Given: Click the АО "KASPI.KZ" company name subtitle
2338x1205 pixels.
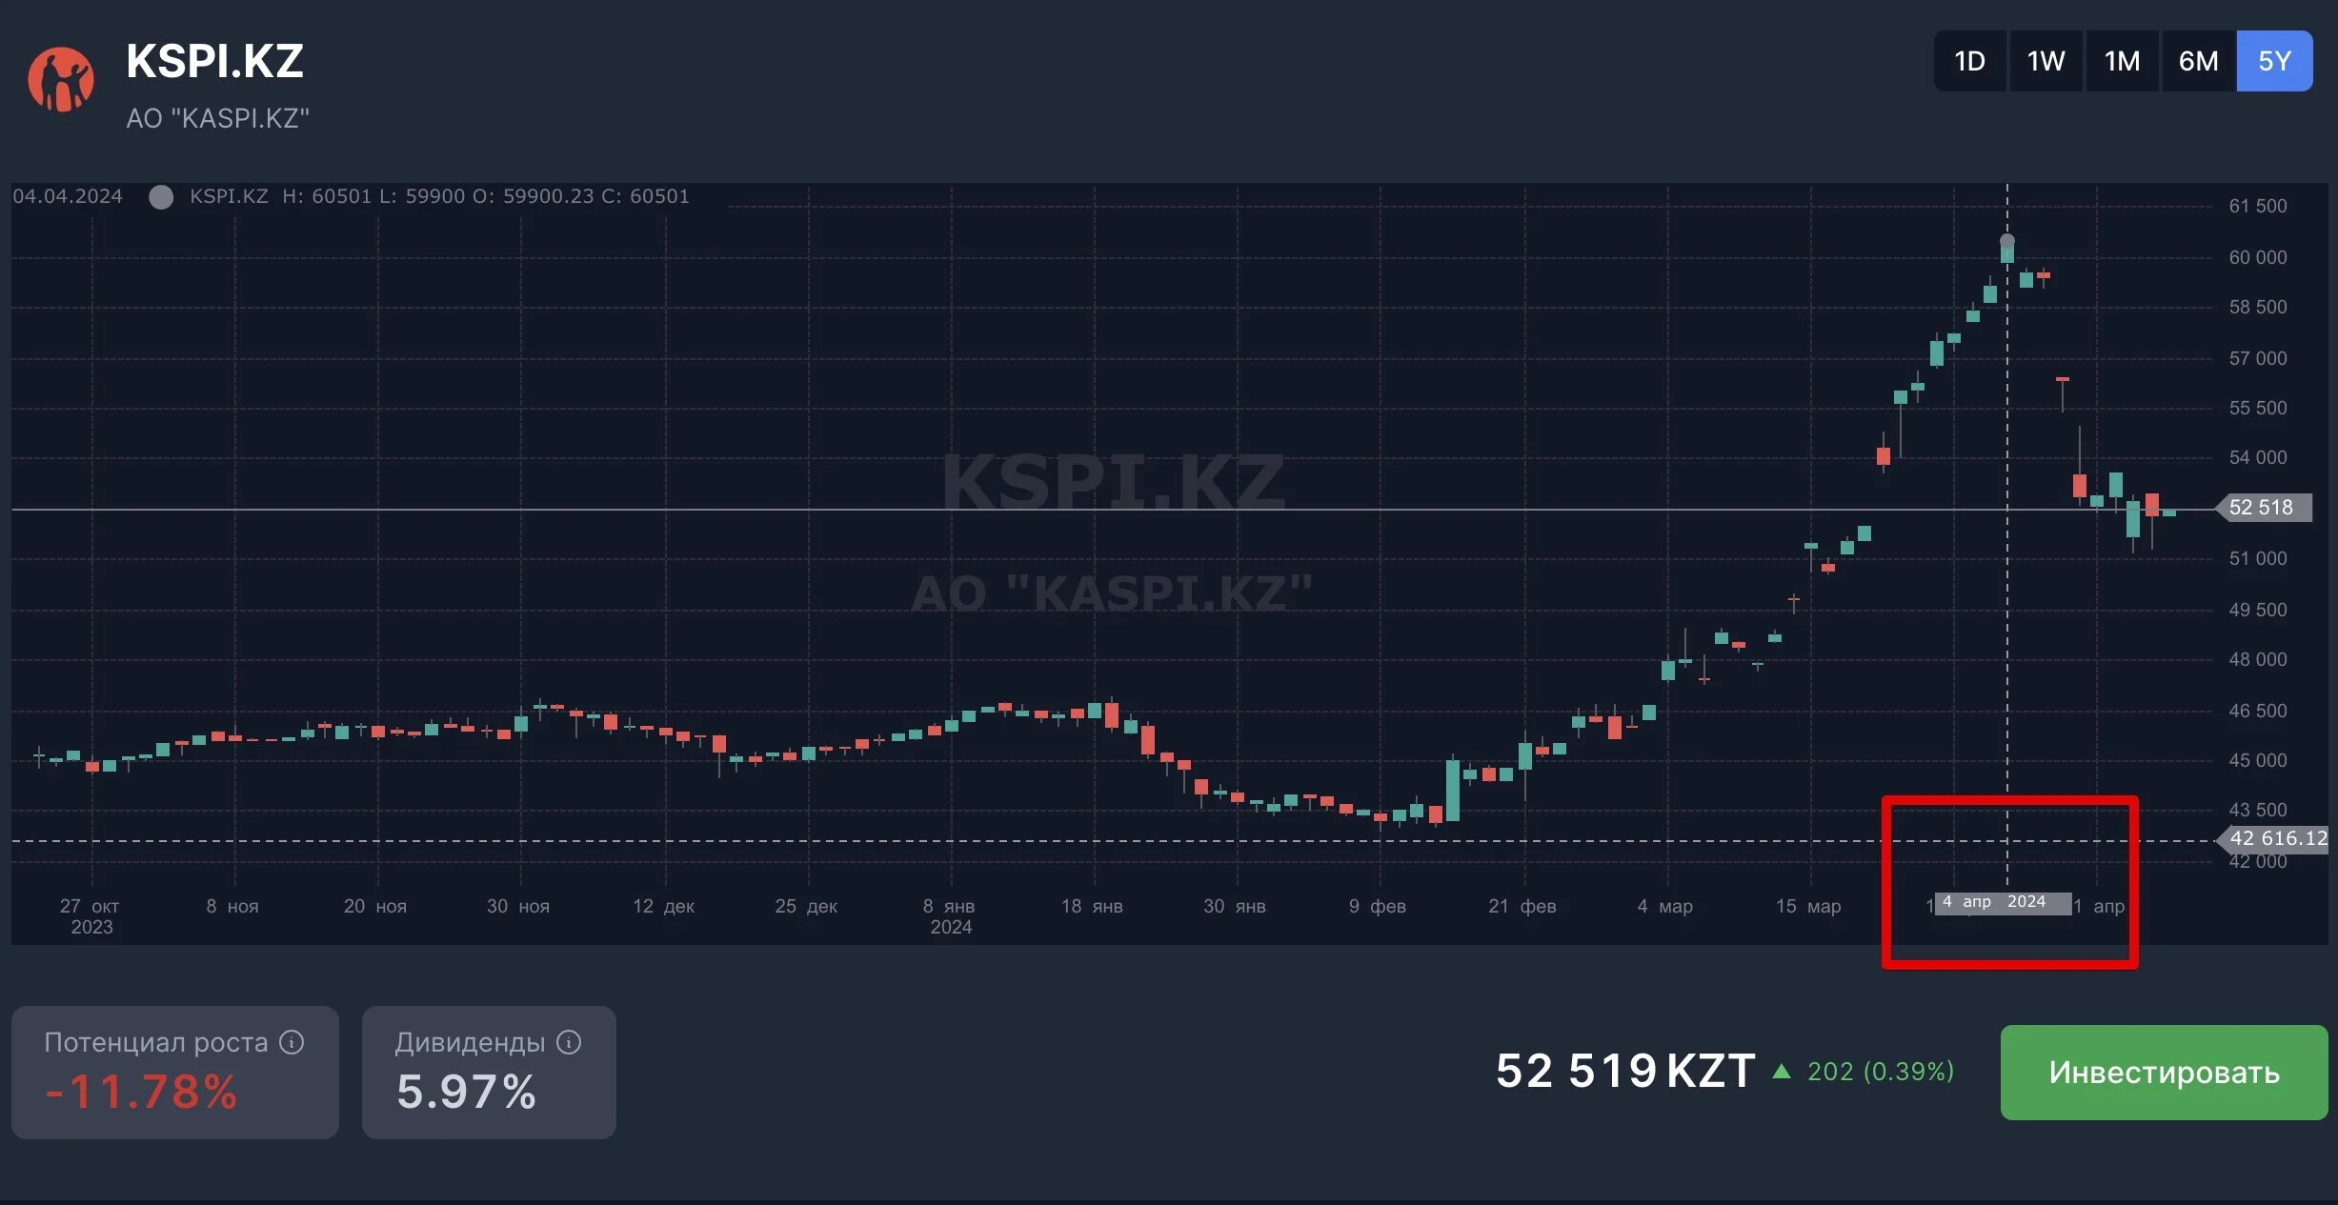Looking at the screenshot, I should click(x=218, y=118).
